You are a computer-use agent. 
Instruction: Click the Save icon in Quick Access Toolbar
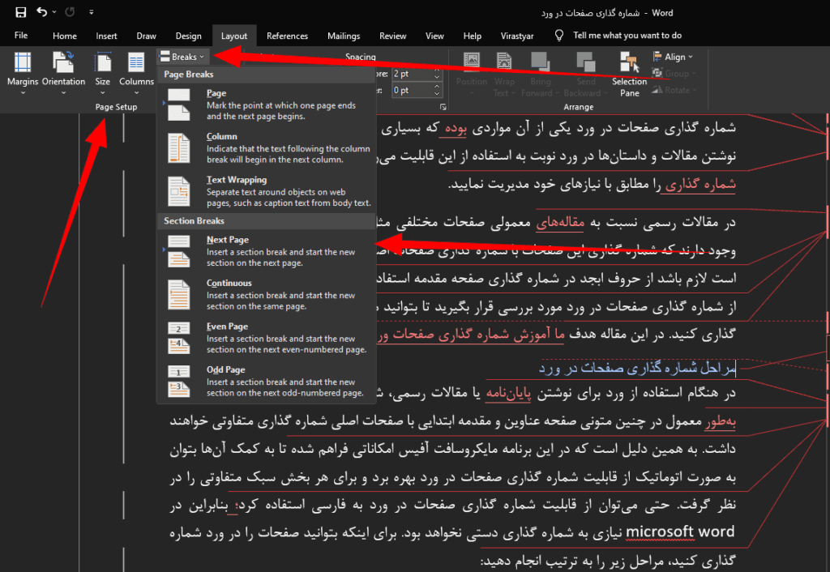[x=19, y=12]
